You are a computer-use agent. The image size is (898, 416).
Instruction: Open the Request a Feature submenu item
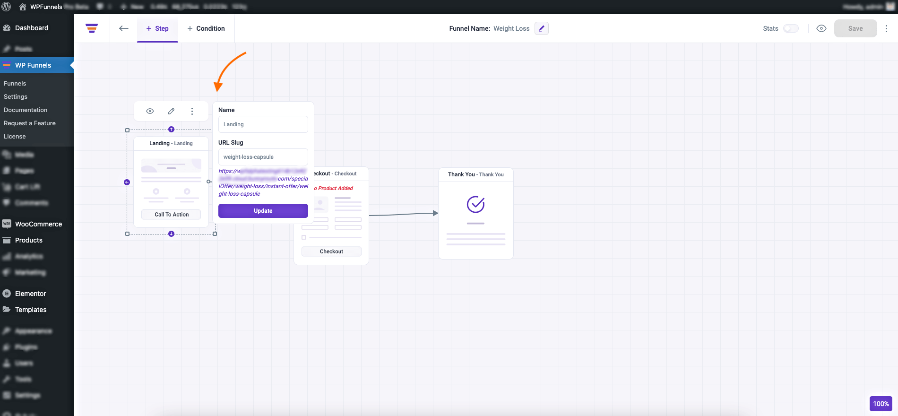click(x=30, y=123)
